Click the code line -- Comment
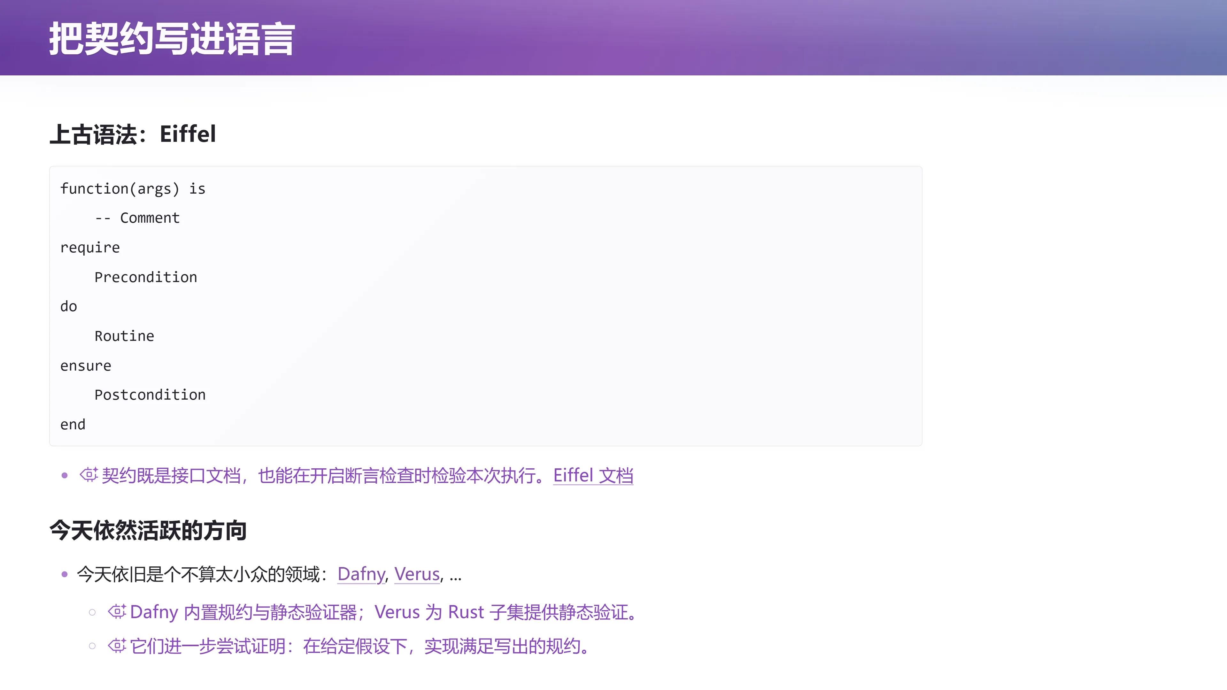The image size is (1227, 690). coord(137,218)
